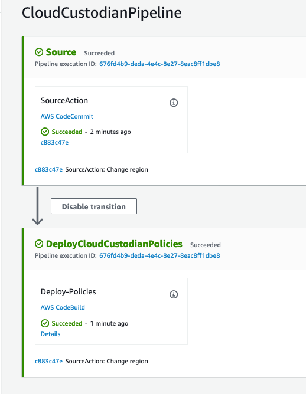The width and height of the screenshot is (306, 394).
Task: Click '2 minutes ago' timestamp
Action: pyautogui.click(x=110, y=132)
